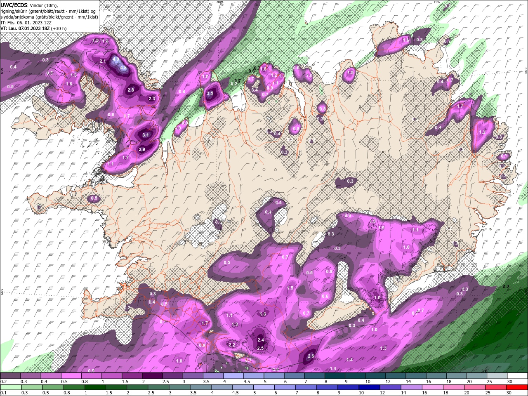Select the "0.1" label on the rain legend
Image resolution: width=528 pixels, height=396 pixels.
(x=3, y=393)
